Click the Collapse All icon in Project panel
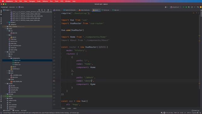 (x=45, y=10)
